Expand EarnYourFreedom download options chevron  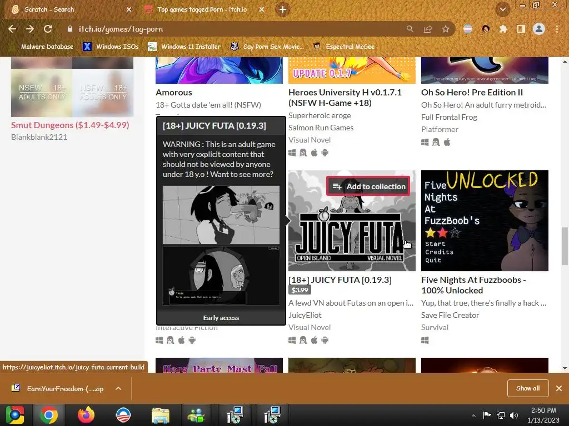coord(118,388)
